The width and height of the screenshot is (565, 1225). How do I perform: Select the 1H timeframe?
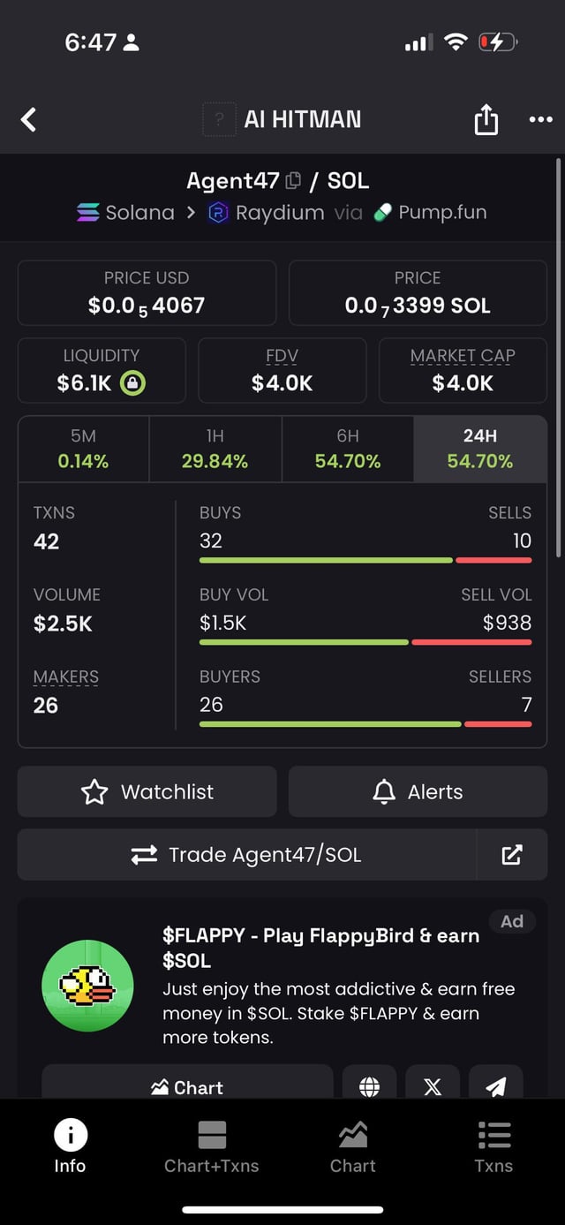coord(215,449)
